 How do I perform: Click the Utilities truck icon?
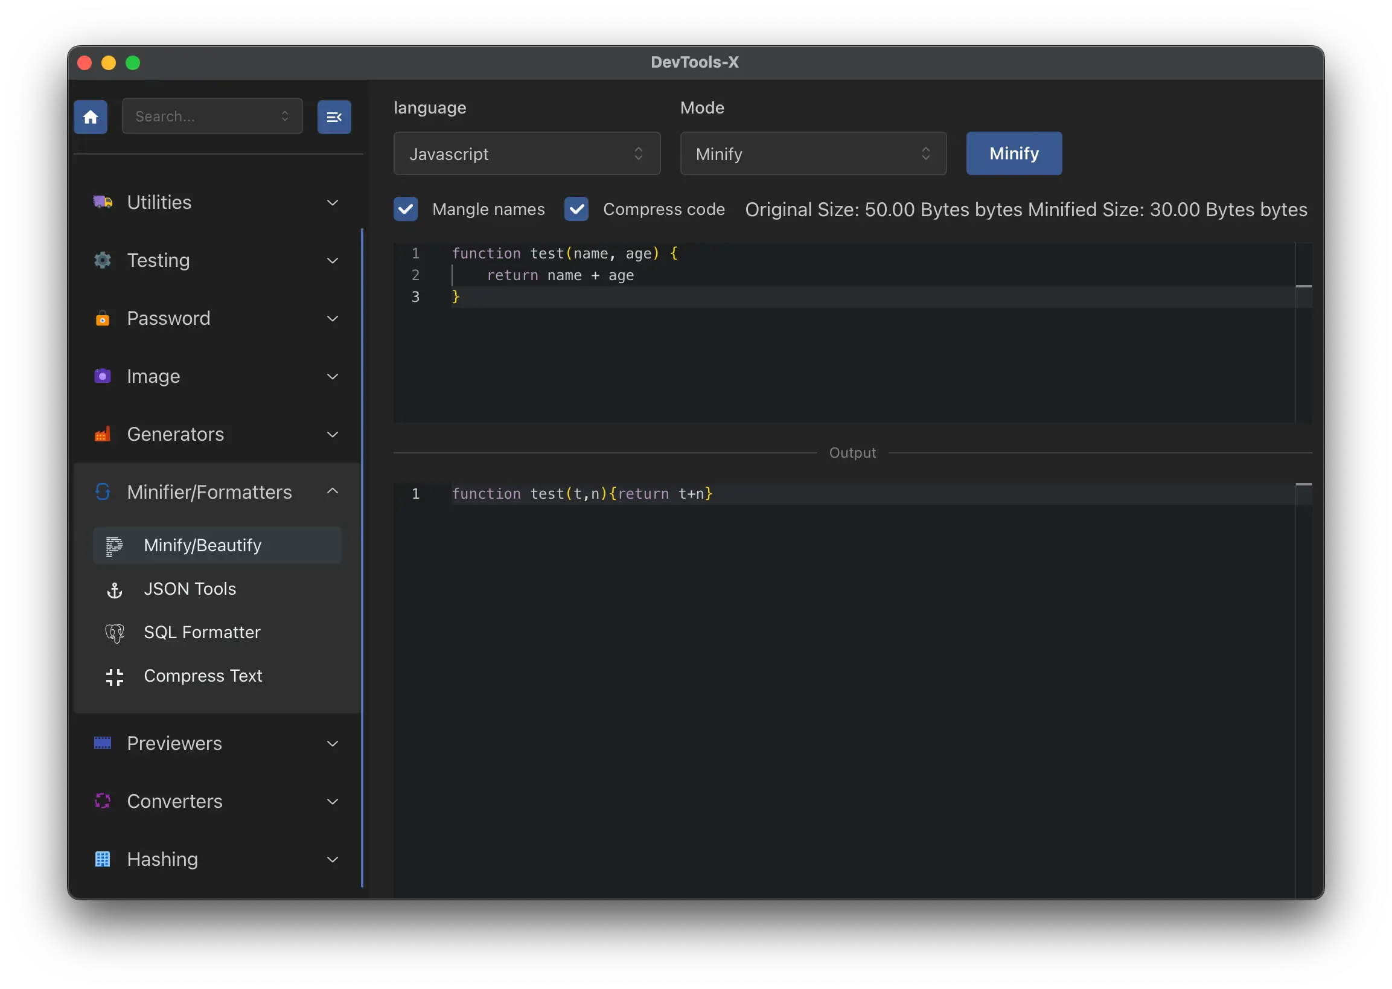(102, 202)
